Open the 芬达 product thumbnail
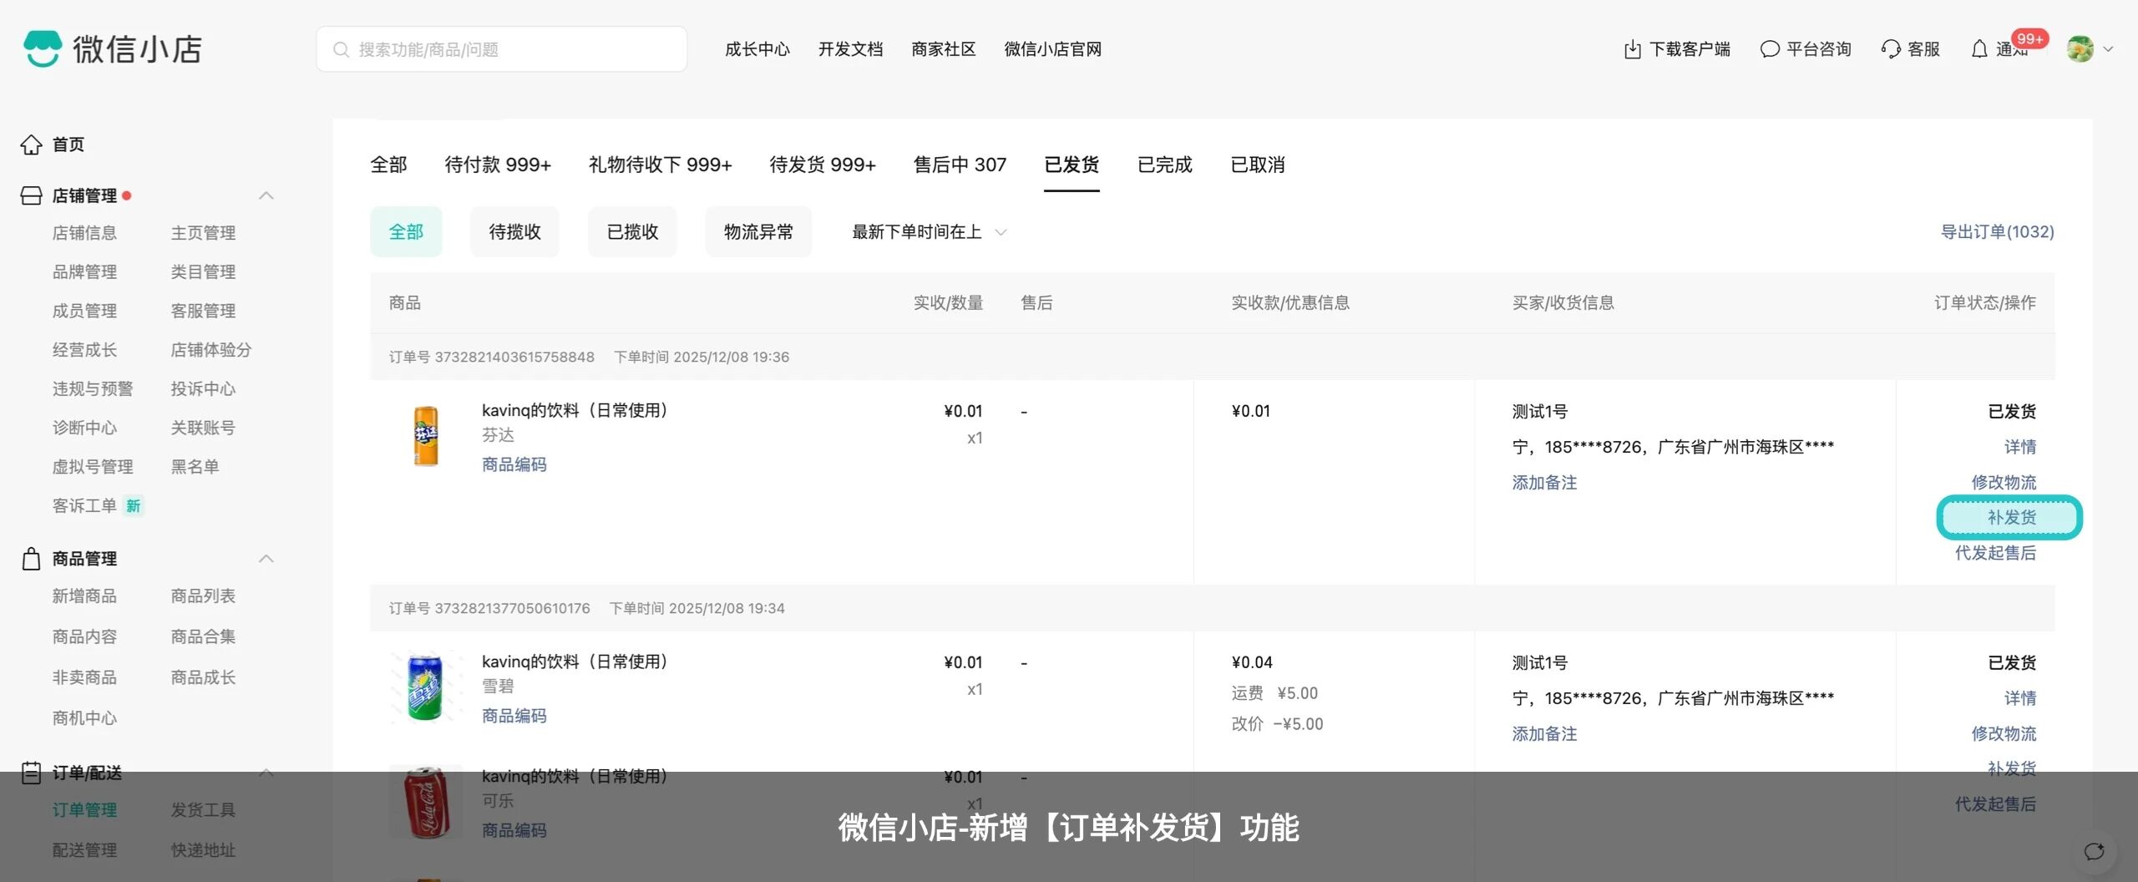 [426, 436]
